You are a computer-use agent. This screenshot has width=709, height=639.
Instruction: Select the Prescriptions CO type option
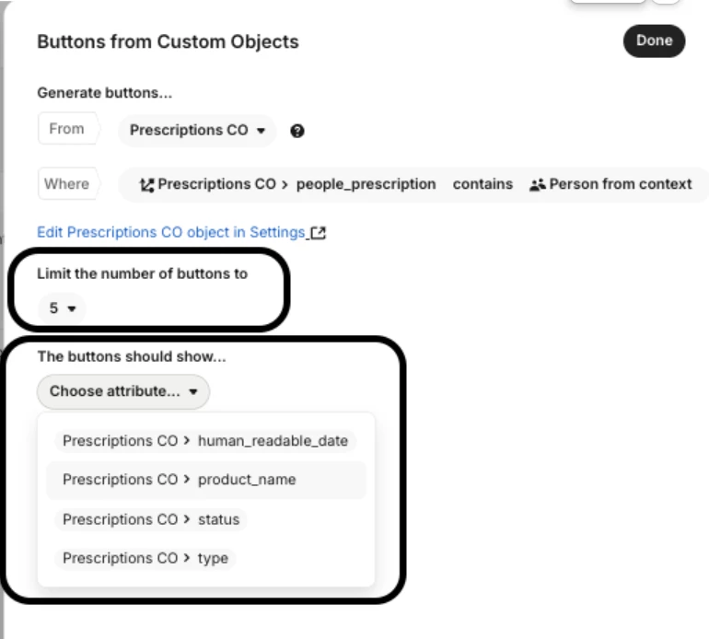[145, 558]
